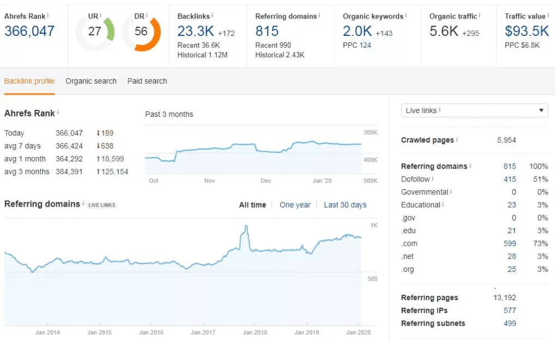Open the Live links dropdown
The height and width of the screenshot is (342, 558).
(474, 110)
